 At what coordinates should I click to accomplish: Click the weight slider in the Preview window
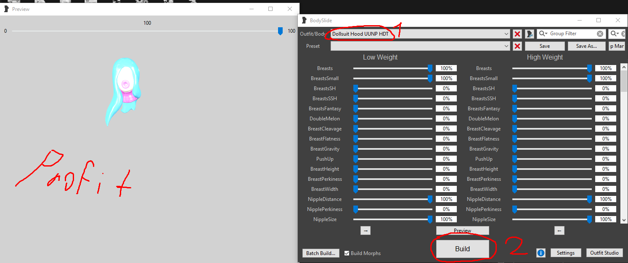coord(147,31)
